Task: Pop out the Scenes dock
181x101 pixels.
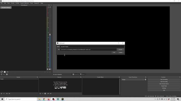Action: (37, 77)
